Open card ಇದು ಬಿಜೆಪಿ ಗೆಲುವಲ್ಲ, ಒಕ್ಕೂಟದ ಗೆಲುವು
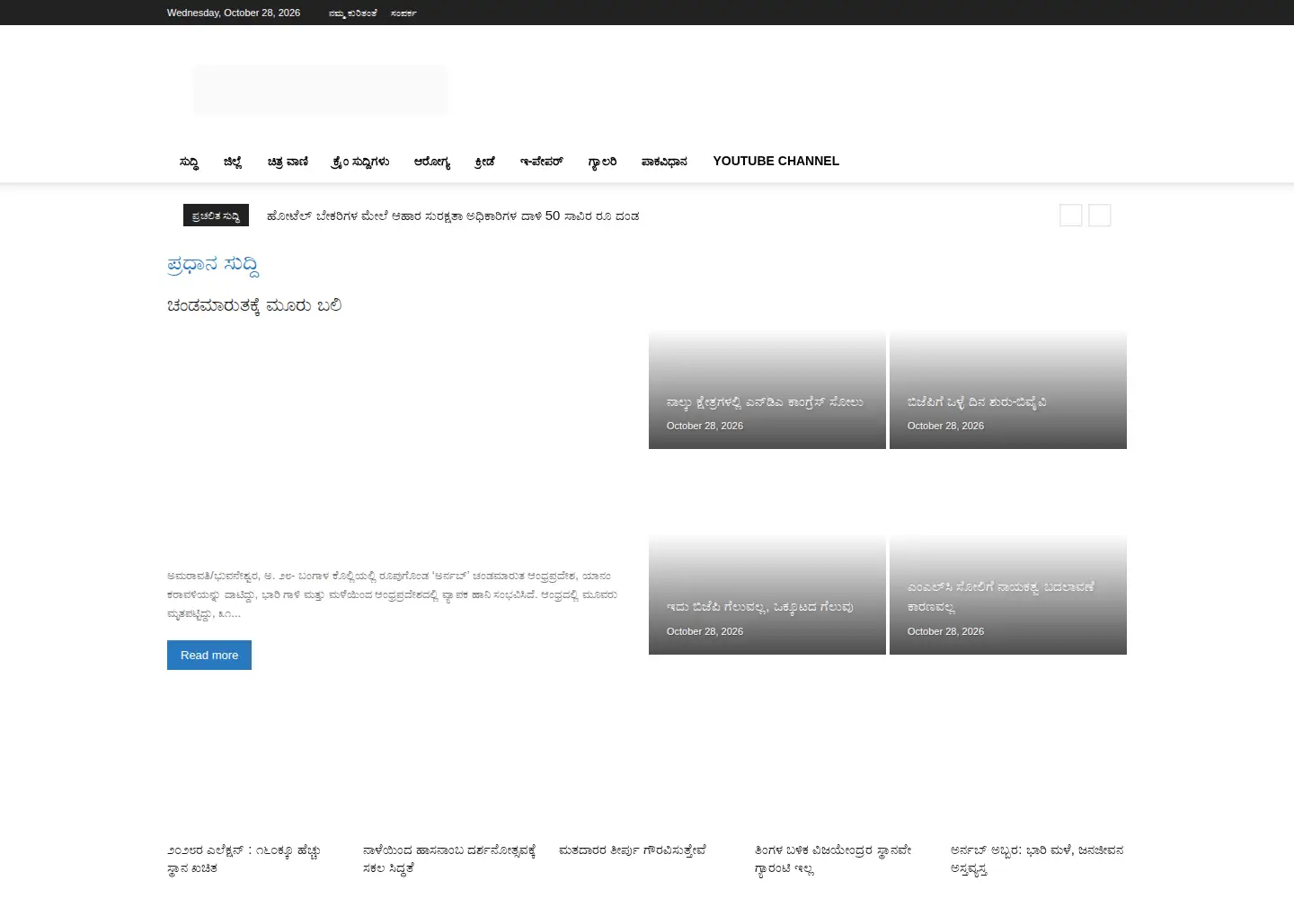 [760, 607]
